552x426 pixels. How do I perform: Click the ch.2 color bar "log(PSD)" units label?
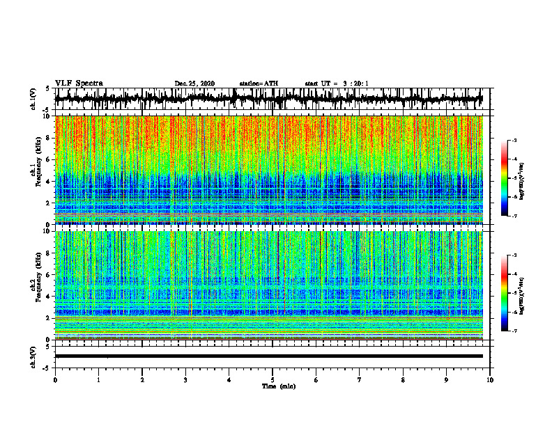[x=522, y=296]
